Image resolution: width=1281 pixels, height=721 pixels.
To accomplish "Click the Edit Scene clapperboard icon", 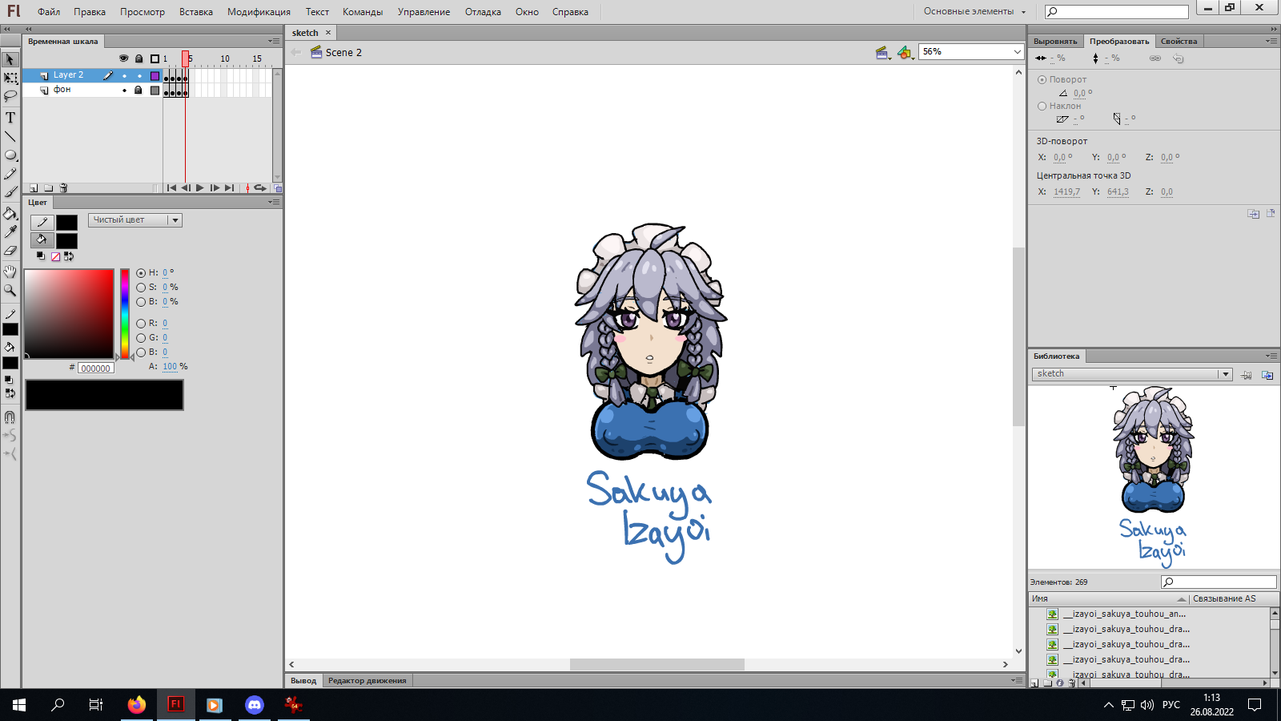I will click(x=882, y=53).
